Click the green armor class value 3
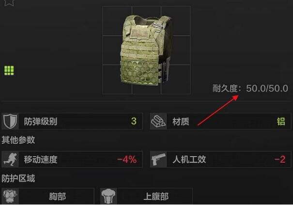This screenshot has width=293, height=205. (x=134, y=121)
